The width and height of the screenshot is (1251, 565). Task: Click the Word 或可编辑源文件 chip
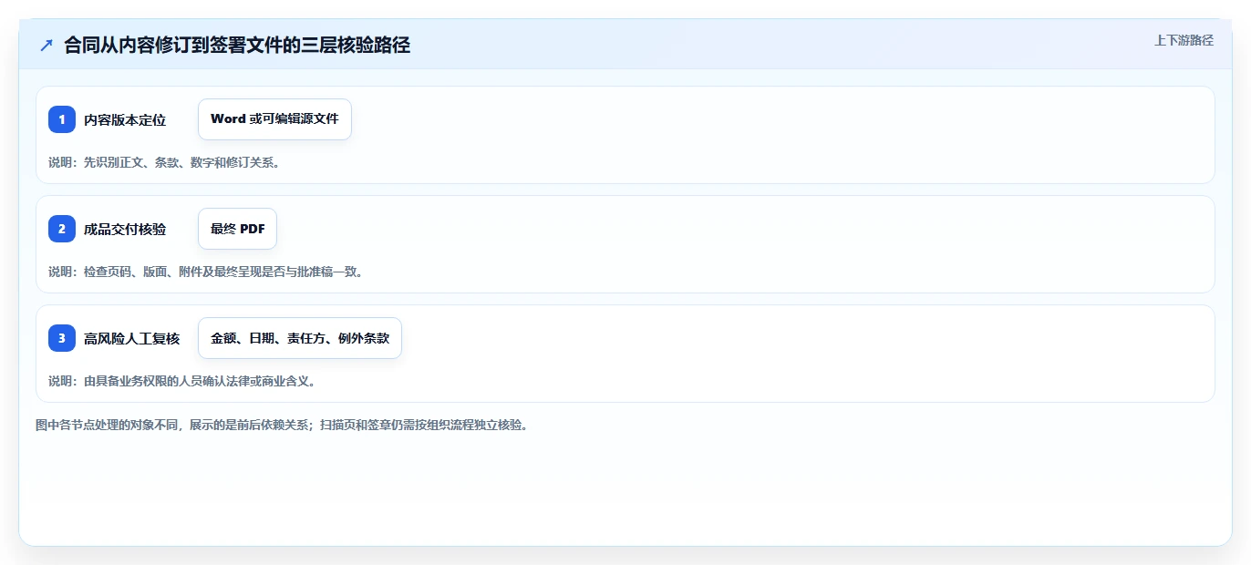[274, 119]
